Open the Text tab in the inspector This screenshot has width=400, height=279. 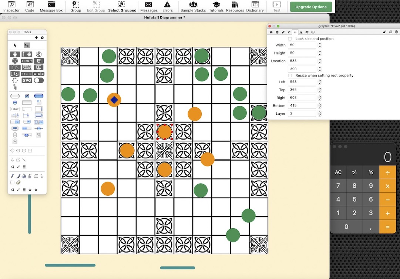tap(301, 32)
